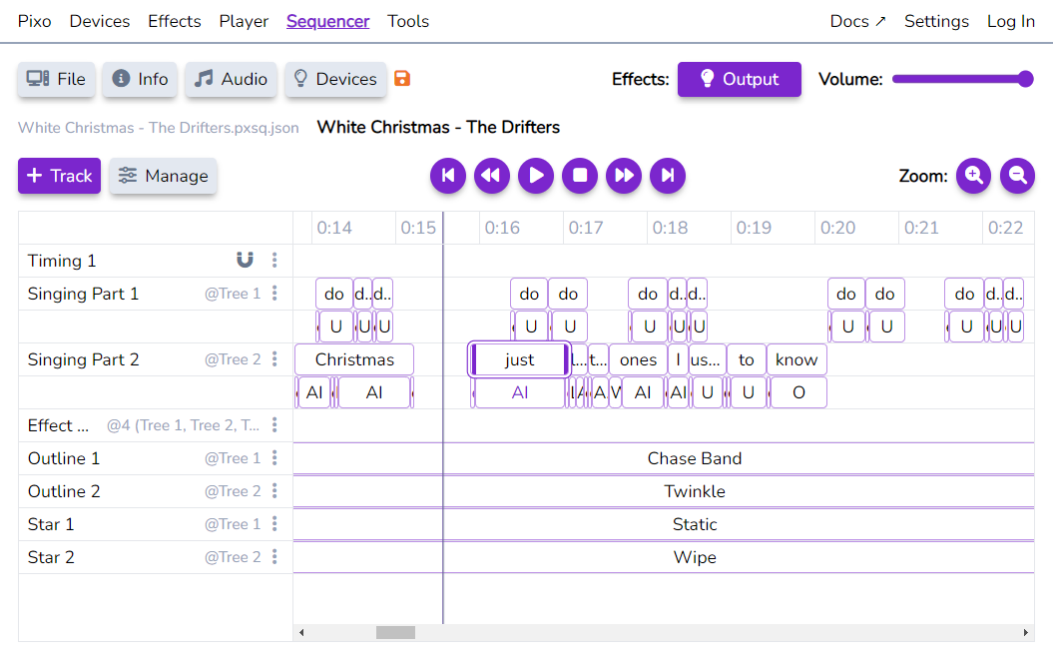Open options menu for Star 1 track
This screenshot has height=659, width=1053.
tap(274, 524)
